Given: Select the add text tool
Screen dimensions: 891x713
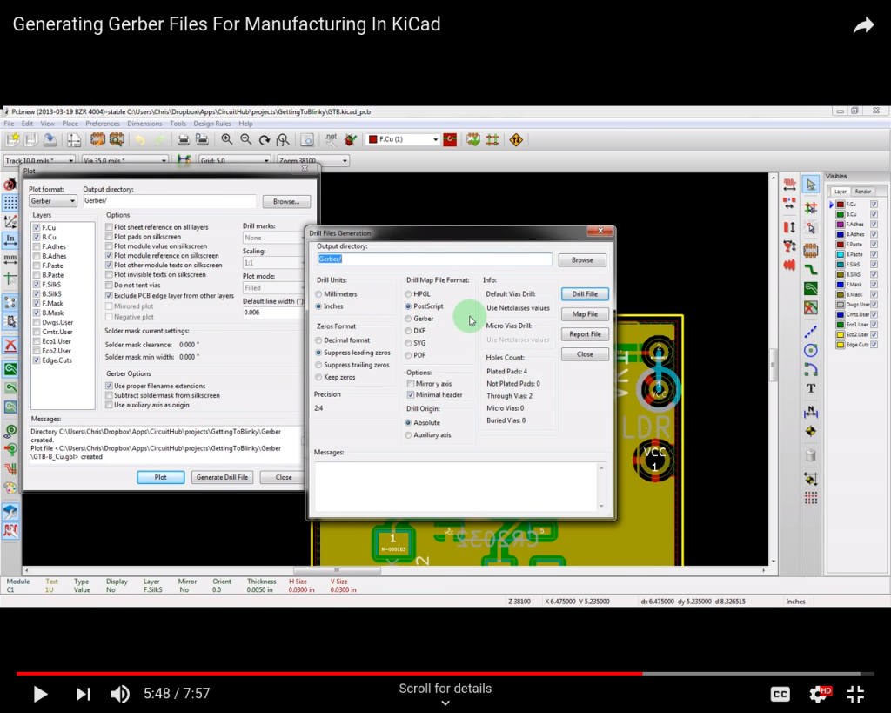Looking at the screenshot, I should pos(811,388).
